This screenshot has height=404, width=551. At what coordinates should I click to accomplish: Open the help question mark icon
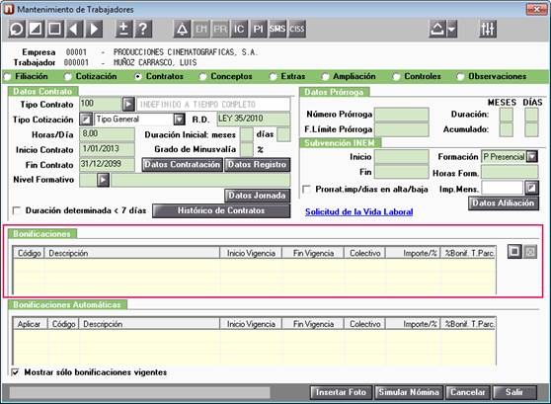[143, 29]
